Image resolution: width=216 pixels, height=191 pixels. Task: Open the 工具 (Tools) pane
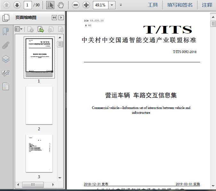pyautogui.click(x=153, y=5)
